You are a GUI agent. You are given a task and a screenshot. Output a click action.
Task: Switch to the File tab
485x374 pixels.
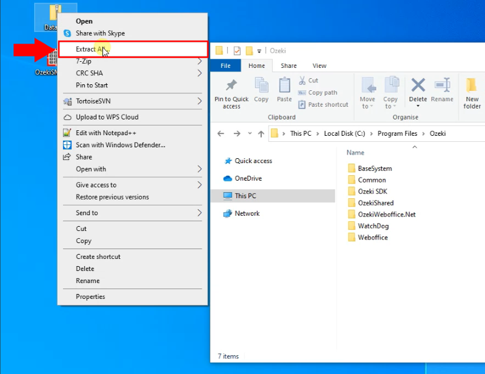coord(226,65)
